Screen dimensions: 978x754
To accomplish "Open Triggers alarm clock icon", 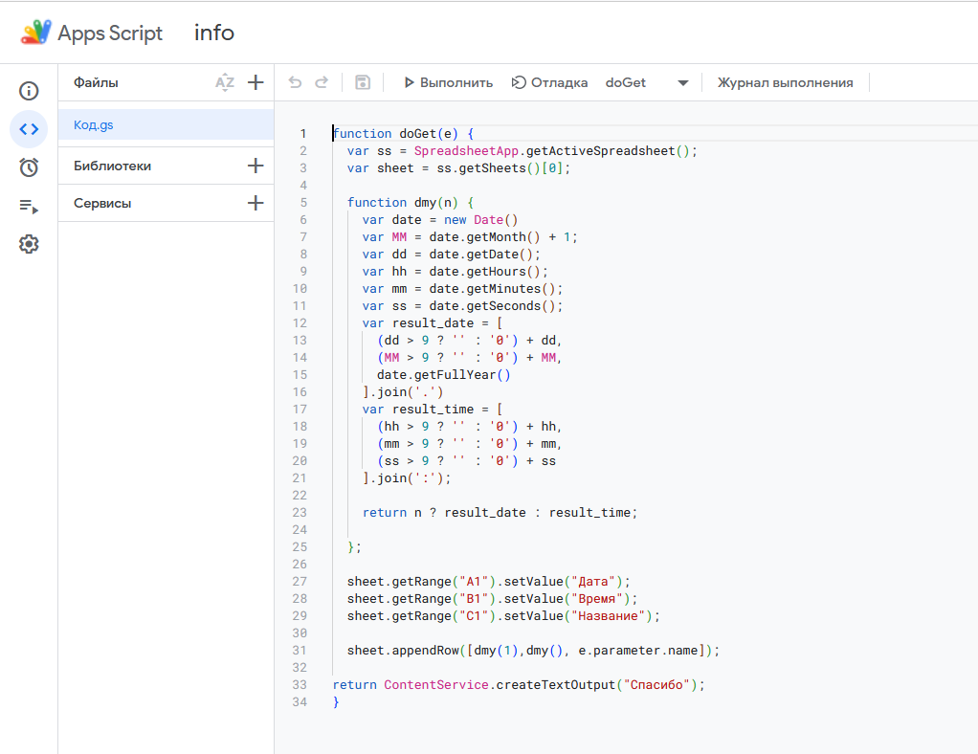I will click(x=29, y=167).
